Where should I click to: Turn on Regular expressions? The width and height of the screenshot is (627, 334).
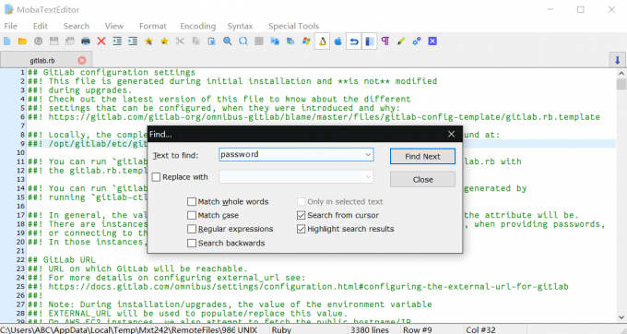coord(192,229)
